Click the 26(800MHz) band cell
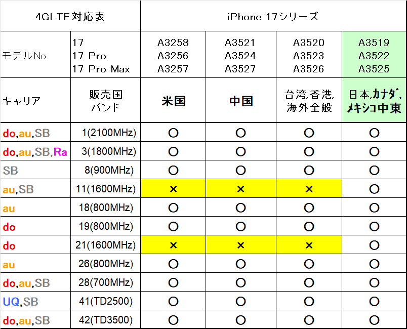Image resolution: width=407 pixels, height=329 pixels. (x=106, y=263)
